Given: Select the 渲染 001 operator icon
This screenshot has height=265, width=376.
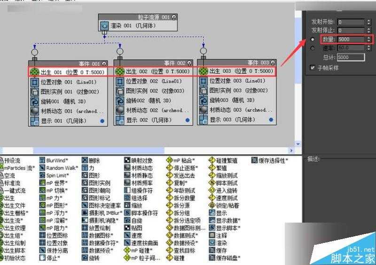Looking at the screenshot, I should (x=104, y=26).
